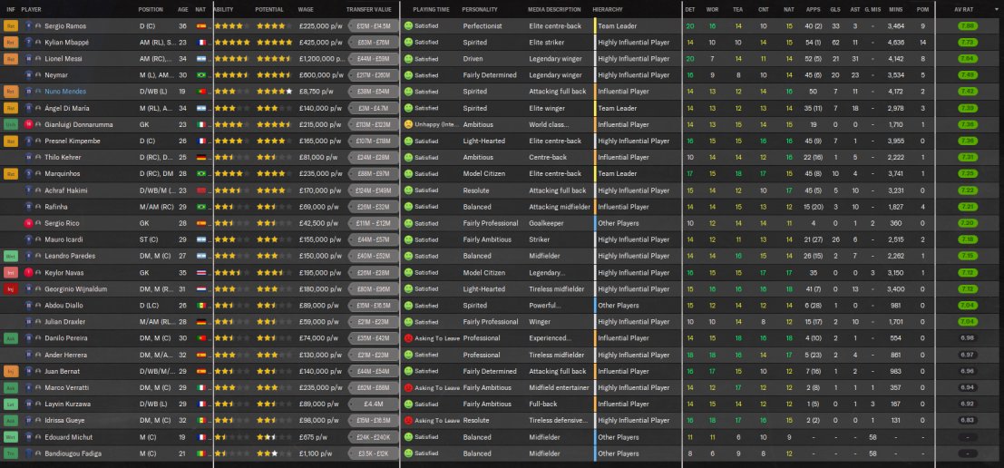Click Sergio Ramos's 7.88 average rating badge
Viewport: 1004px width, 468px height.
pyautogui.click(x=968, y=26)
